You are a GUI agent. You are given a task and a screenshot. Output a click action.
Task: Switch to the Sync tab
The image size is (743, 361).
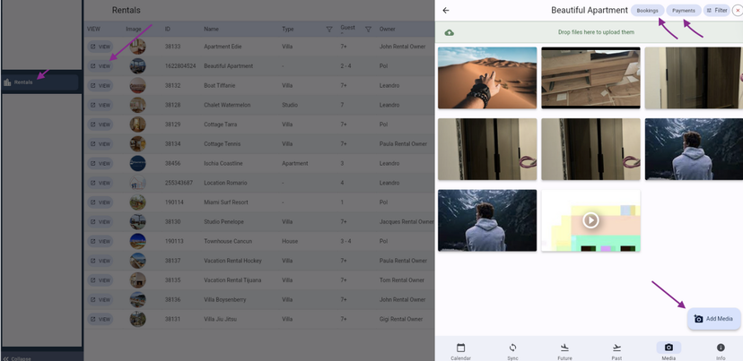coord(512,351)
